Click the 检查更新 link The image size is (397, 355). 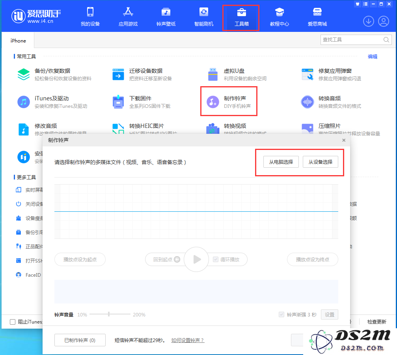376,322
